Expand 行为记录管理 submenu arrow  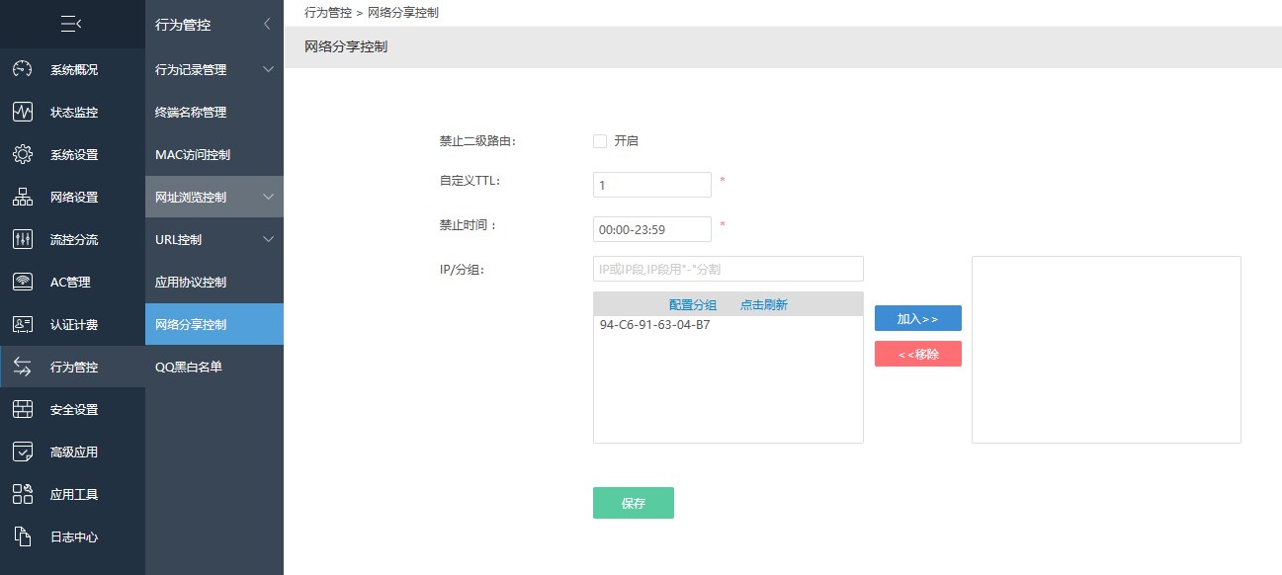[268, 69]
